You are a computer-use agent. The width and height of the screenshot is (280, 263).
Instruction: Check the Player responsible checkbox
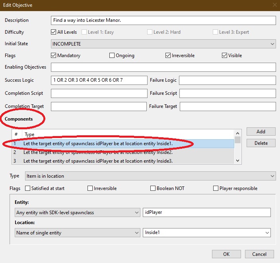[x=216, y=188]
